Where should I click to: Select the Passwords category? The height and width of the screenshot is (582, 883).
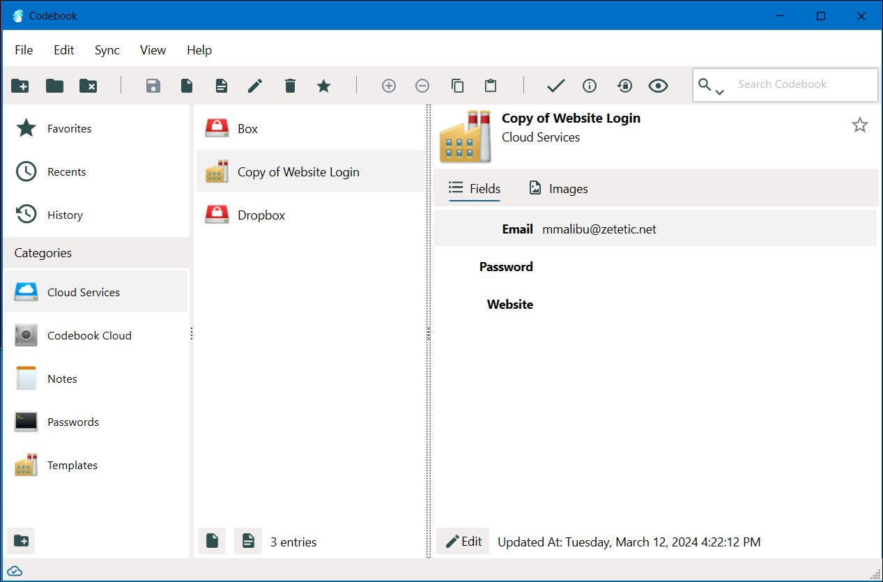(x=96, y=422)
